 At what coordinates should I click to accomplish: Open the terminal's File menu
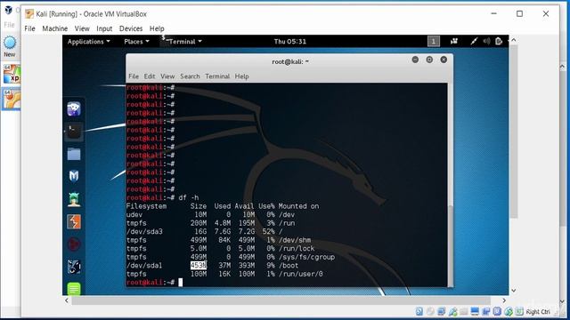134,76
